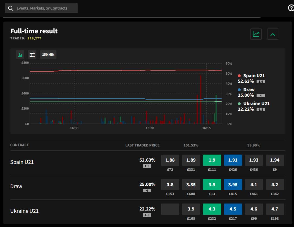Toggle the Draw series in chart legend

(x=248, y=90)
